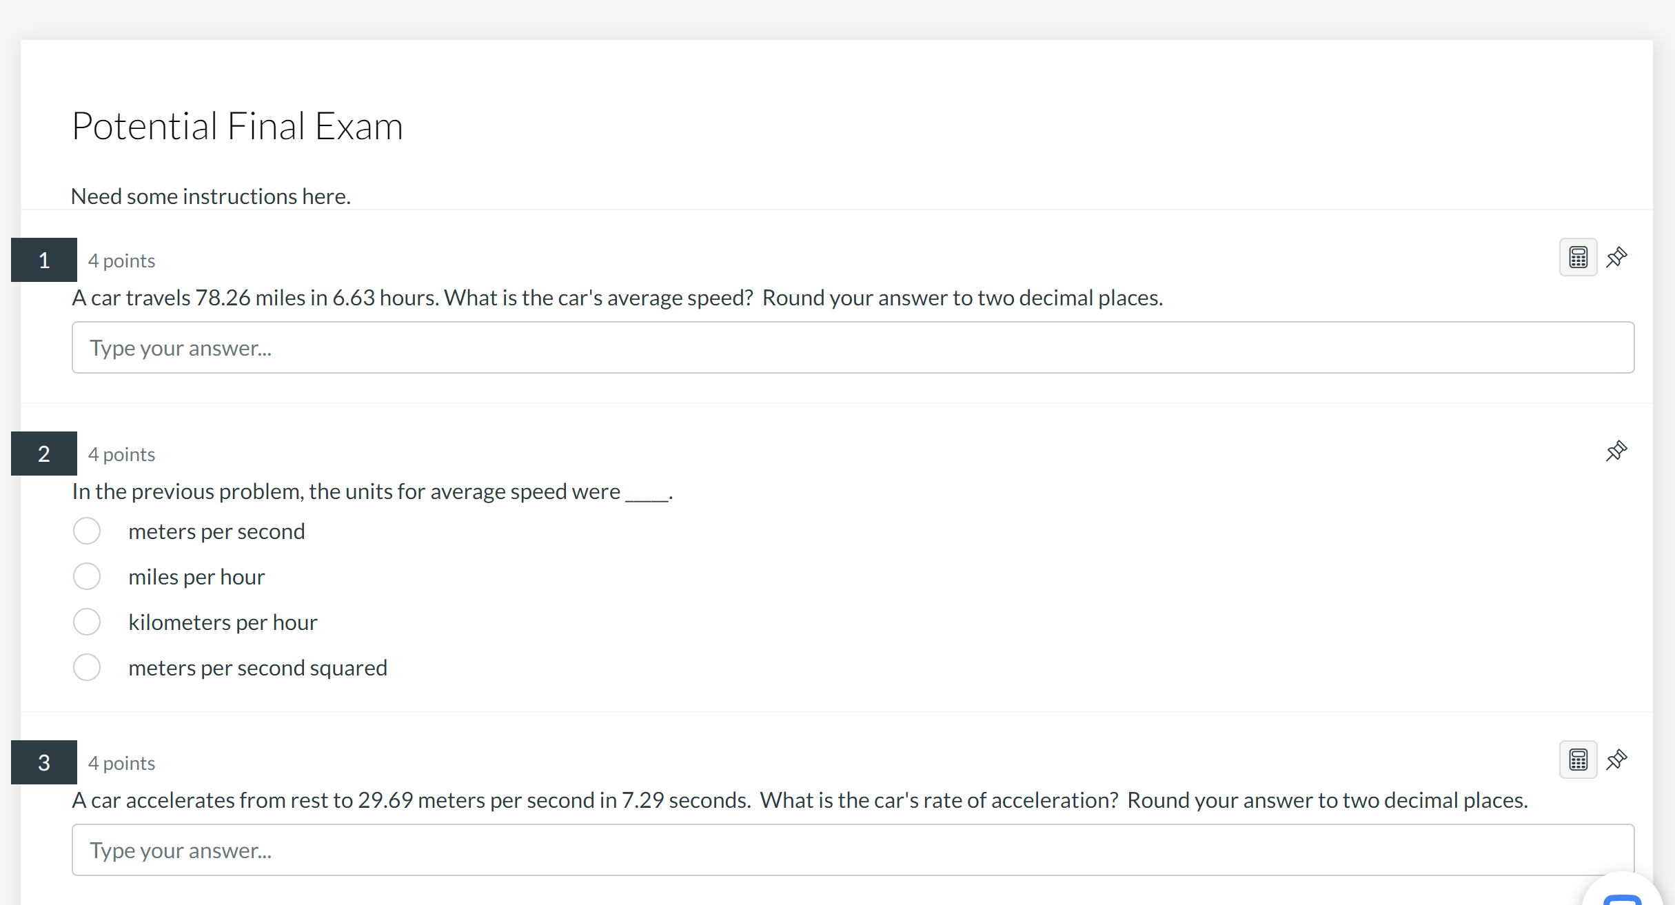Viewport: 1675px width, 905px height.
Task: Click the 'miles per hour' answer label
Action: 196,577
